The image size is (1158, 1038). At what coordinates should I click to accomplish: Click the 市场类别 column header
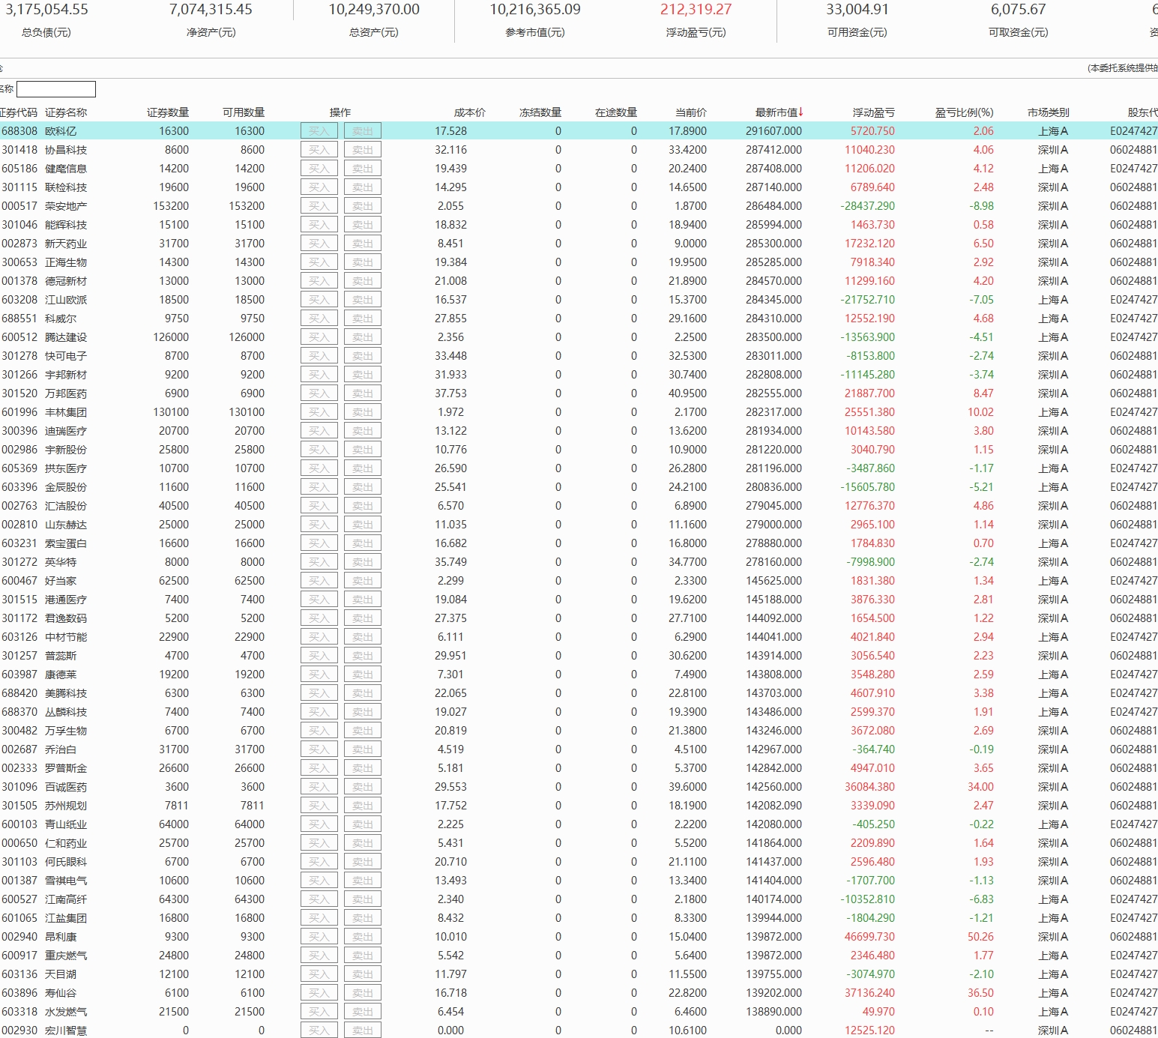(x=1048, y=112)
